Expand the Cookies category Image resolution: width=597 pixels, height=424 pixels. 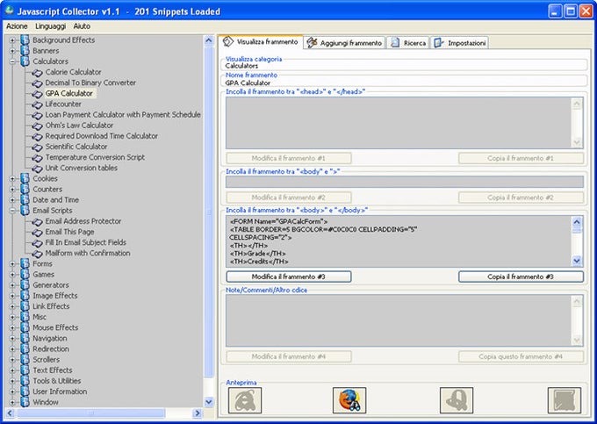pos(12,178)
